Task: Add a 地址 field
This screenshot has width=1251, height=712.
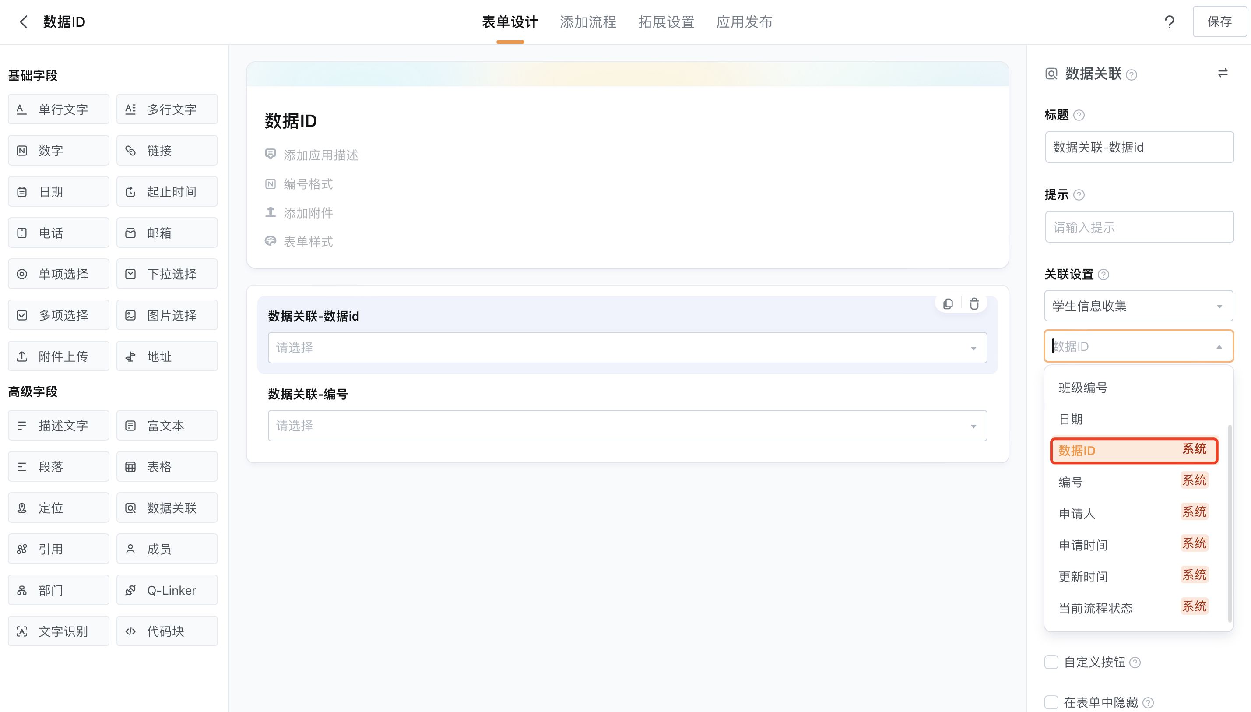Action: tap(167, 356)
